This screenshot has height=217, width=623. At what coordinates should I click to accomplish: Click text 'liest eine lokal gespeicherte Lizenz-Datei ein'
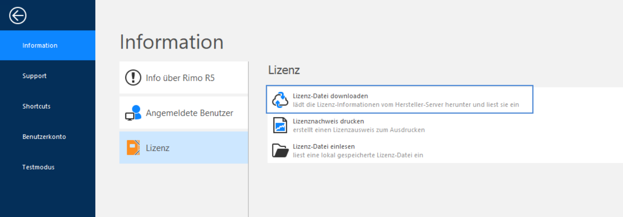(x=358, y=155)
